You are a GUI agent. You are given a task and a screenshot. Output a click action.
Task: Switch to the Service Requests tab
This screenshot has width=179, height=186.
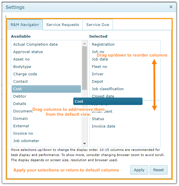tap(62, 25)
